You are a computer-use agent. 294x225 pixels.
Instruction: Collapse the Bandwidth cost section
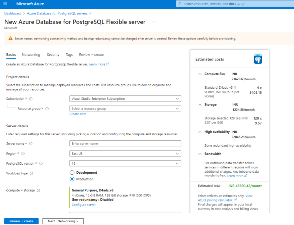click(200, 154)
